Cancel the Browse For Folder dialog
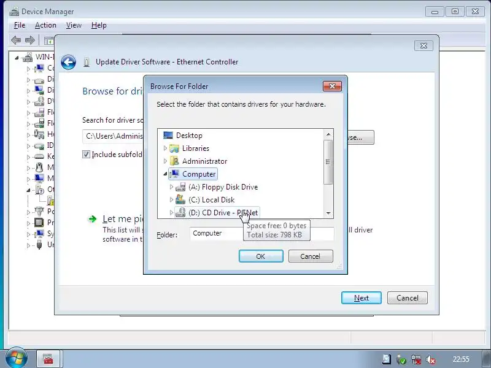 coord(311,256)
